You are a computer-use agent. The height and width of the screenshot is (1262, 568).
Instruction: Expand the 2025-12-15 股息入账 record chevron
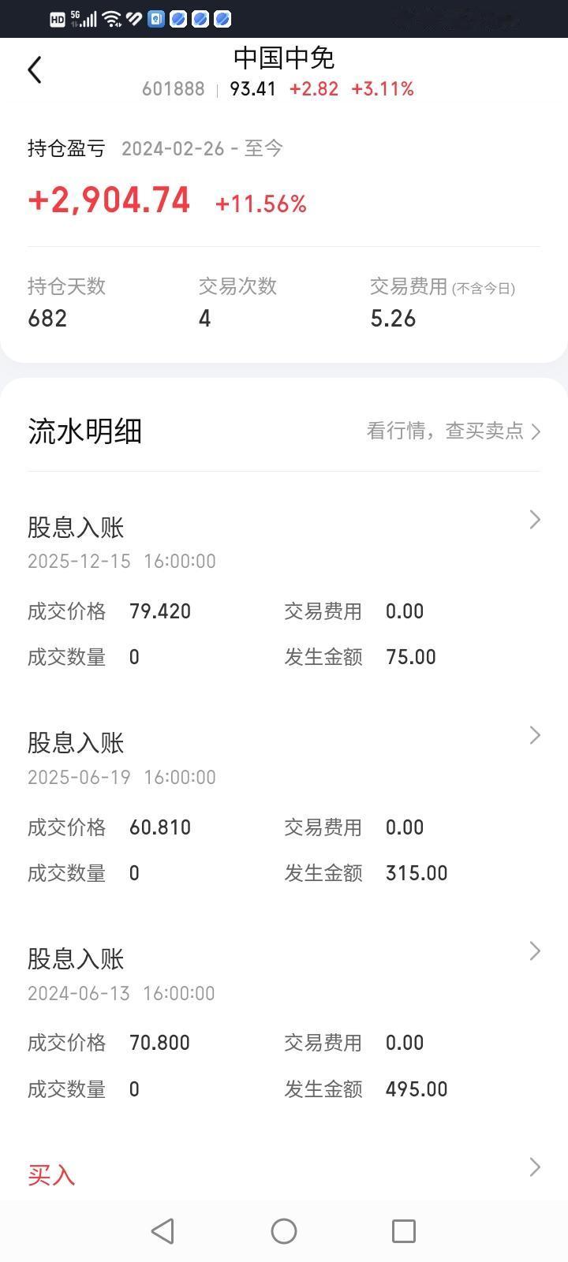535,519
